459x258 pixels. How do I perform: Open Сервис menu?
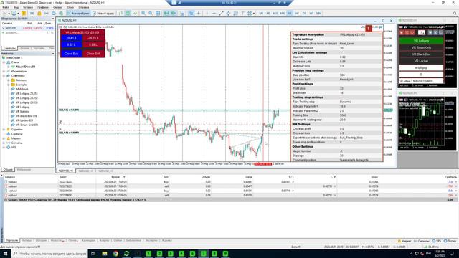(57, 7)
